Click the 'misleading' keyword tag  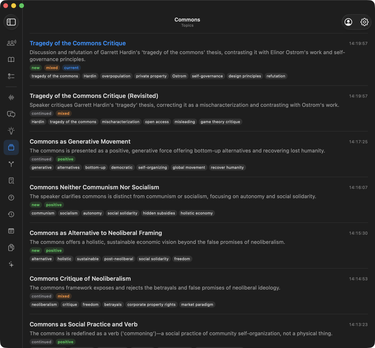pyautogui.click(x=185, y=122)
